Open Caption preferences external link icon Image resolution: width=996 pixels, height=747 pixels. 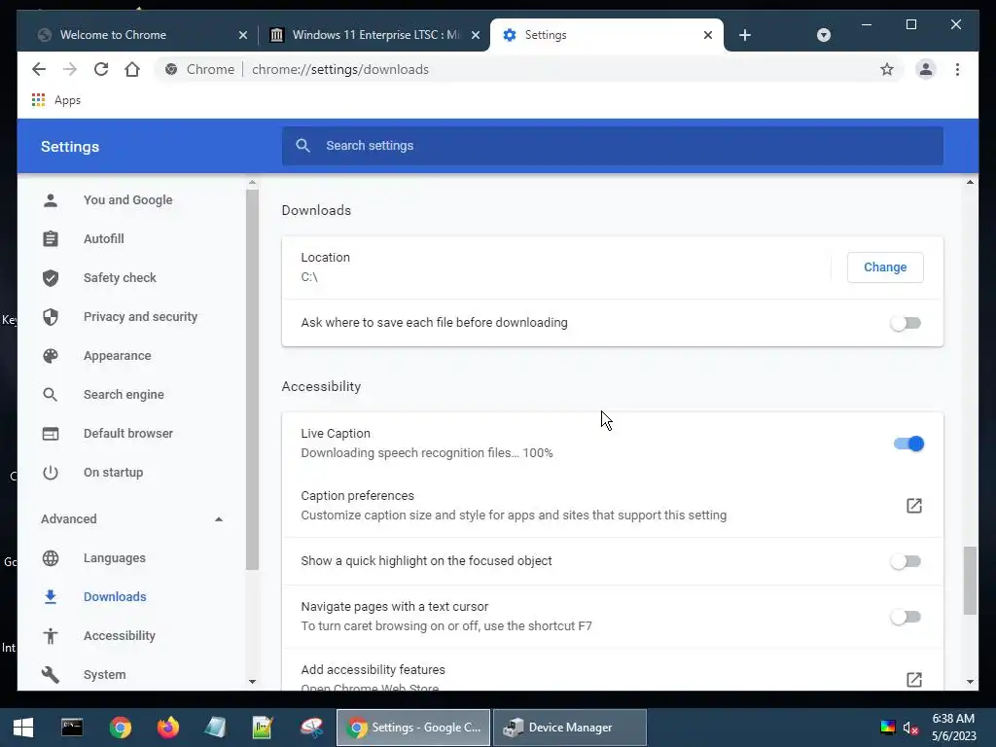pyautogui.click(x=913, y=506)
